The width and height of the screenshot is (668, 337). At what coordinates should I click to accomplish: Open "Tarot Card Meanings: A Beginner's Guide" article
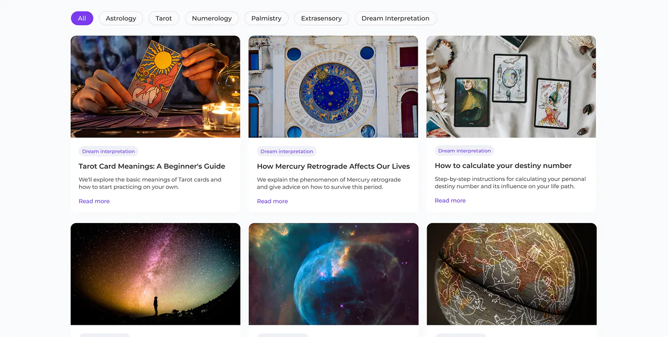tap(152, 166)
